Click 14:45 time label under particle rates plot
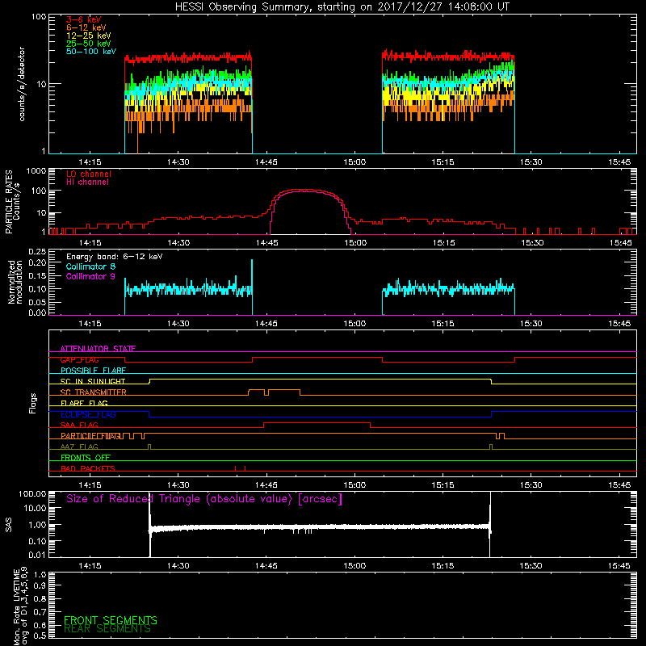This screenshot has height=646, width=646. click(266, 243)
